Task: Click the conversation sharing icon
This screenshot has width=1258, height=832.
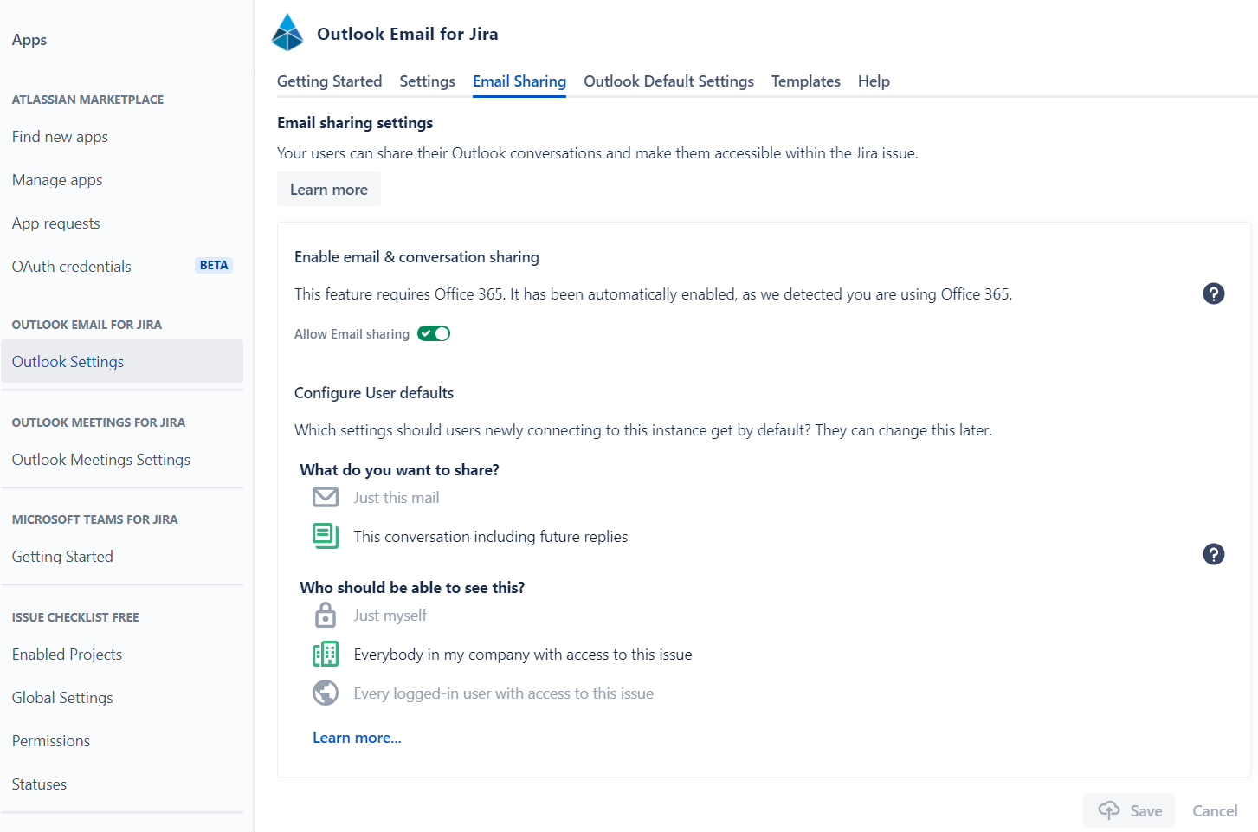Action: 325,536
